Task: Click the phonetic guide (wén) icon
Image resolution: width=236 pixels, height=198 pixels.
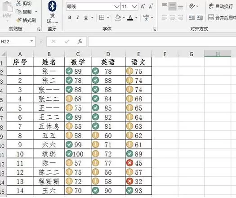Action: (x=146, y=18)
